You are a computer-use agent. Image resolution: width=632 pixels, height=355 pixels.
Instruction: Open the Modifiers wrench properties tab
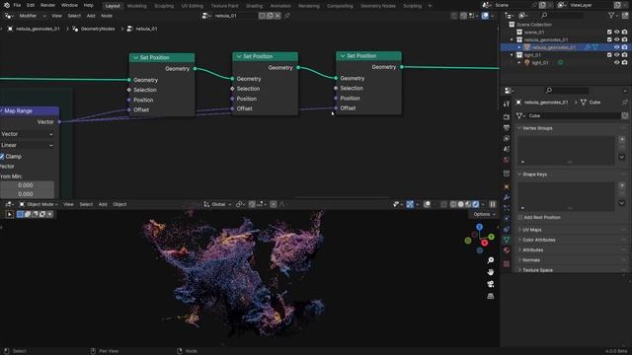507,197
